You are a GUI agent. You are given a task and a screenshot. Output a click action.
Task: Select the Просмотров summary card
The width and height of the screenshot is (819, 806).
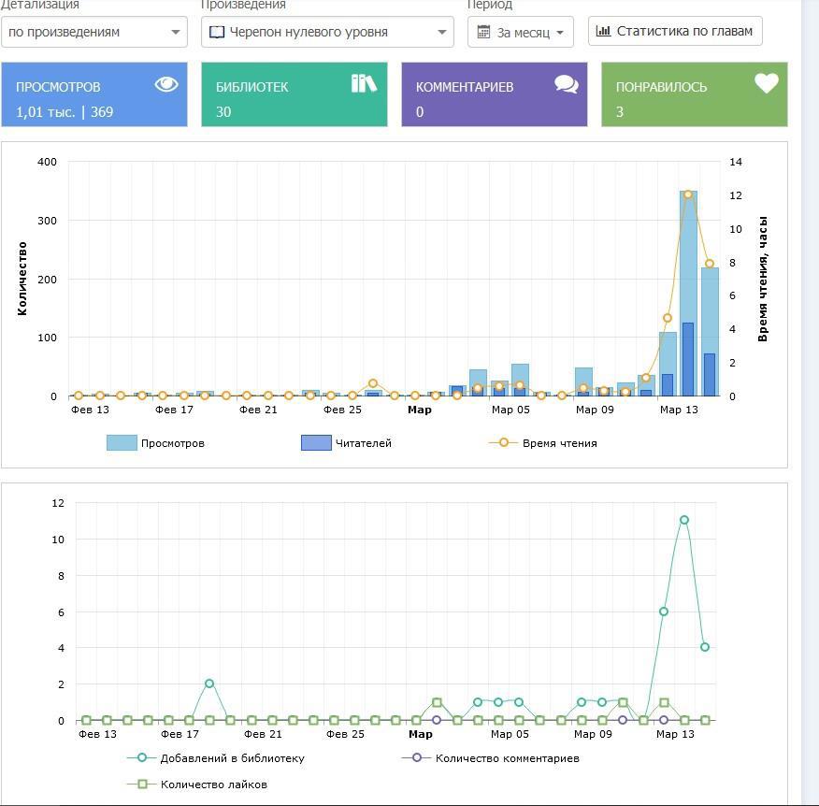coord(94,94)
